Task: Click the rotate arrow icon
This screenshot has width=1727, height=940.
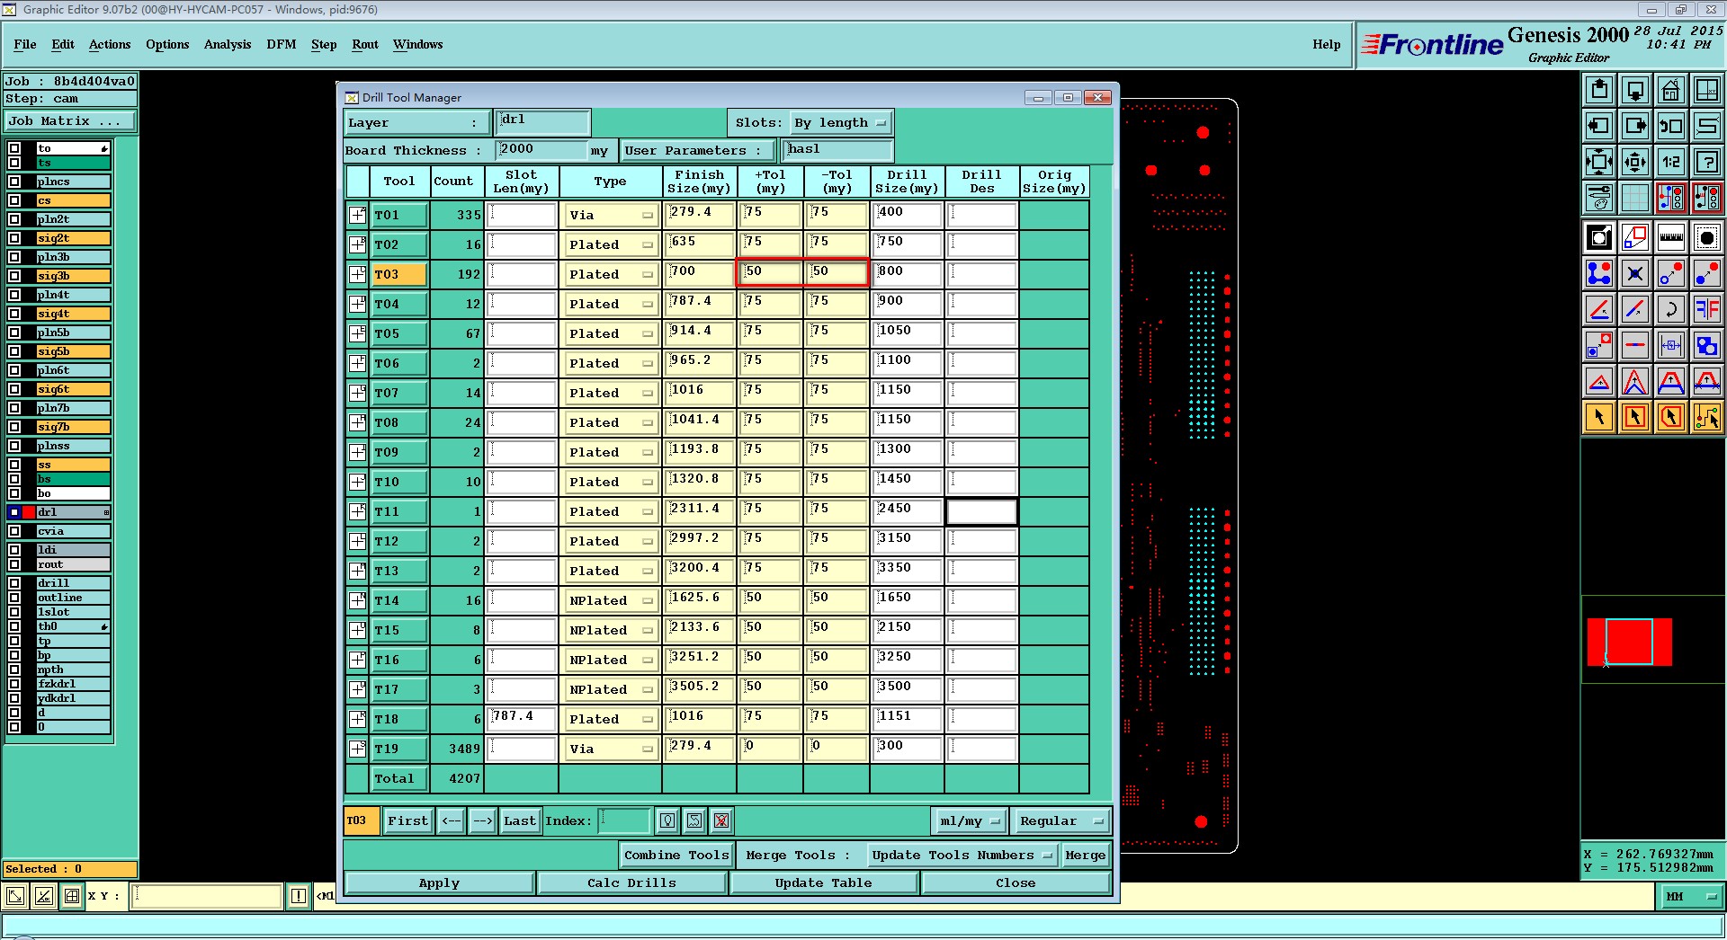Action: [x=1671, y=309]
